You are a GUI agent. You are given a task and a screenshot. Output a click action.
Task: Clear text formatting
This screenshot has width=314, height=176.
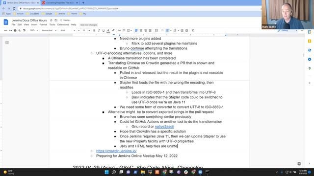tap(193, 30)
